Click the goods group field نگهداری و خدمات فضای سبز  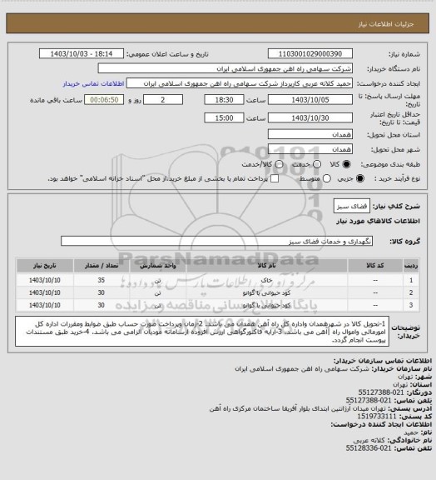pos(216,241)
